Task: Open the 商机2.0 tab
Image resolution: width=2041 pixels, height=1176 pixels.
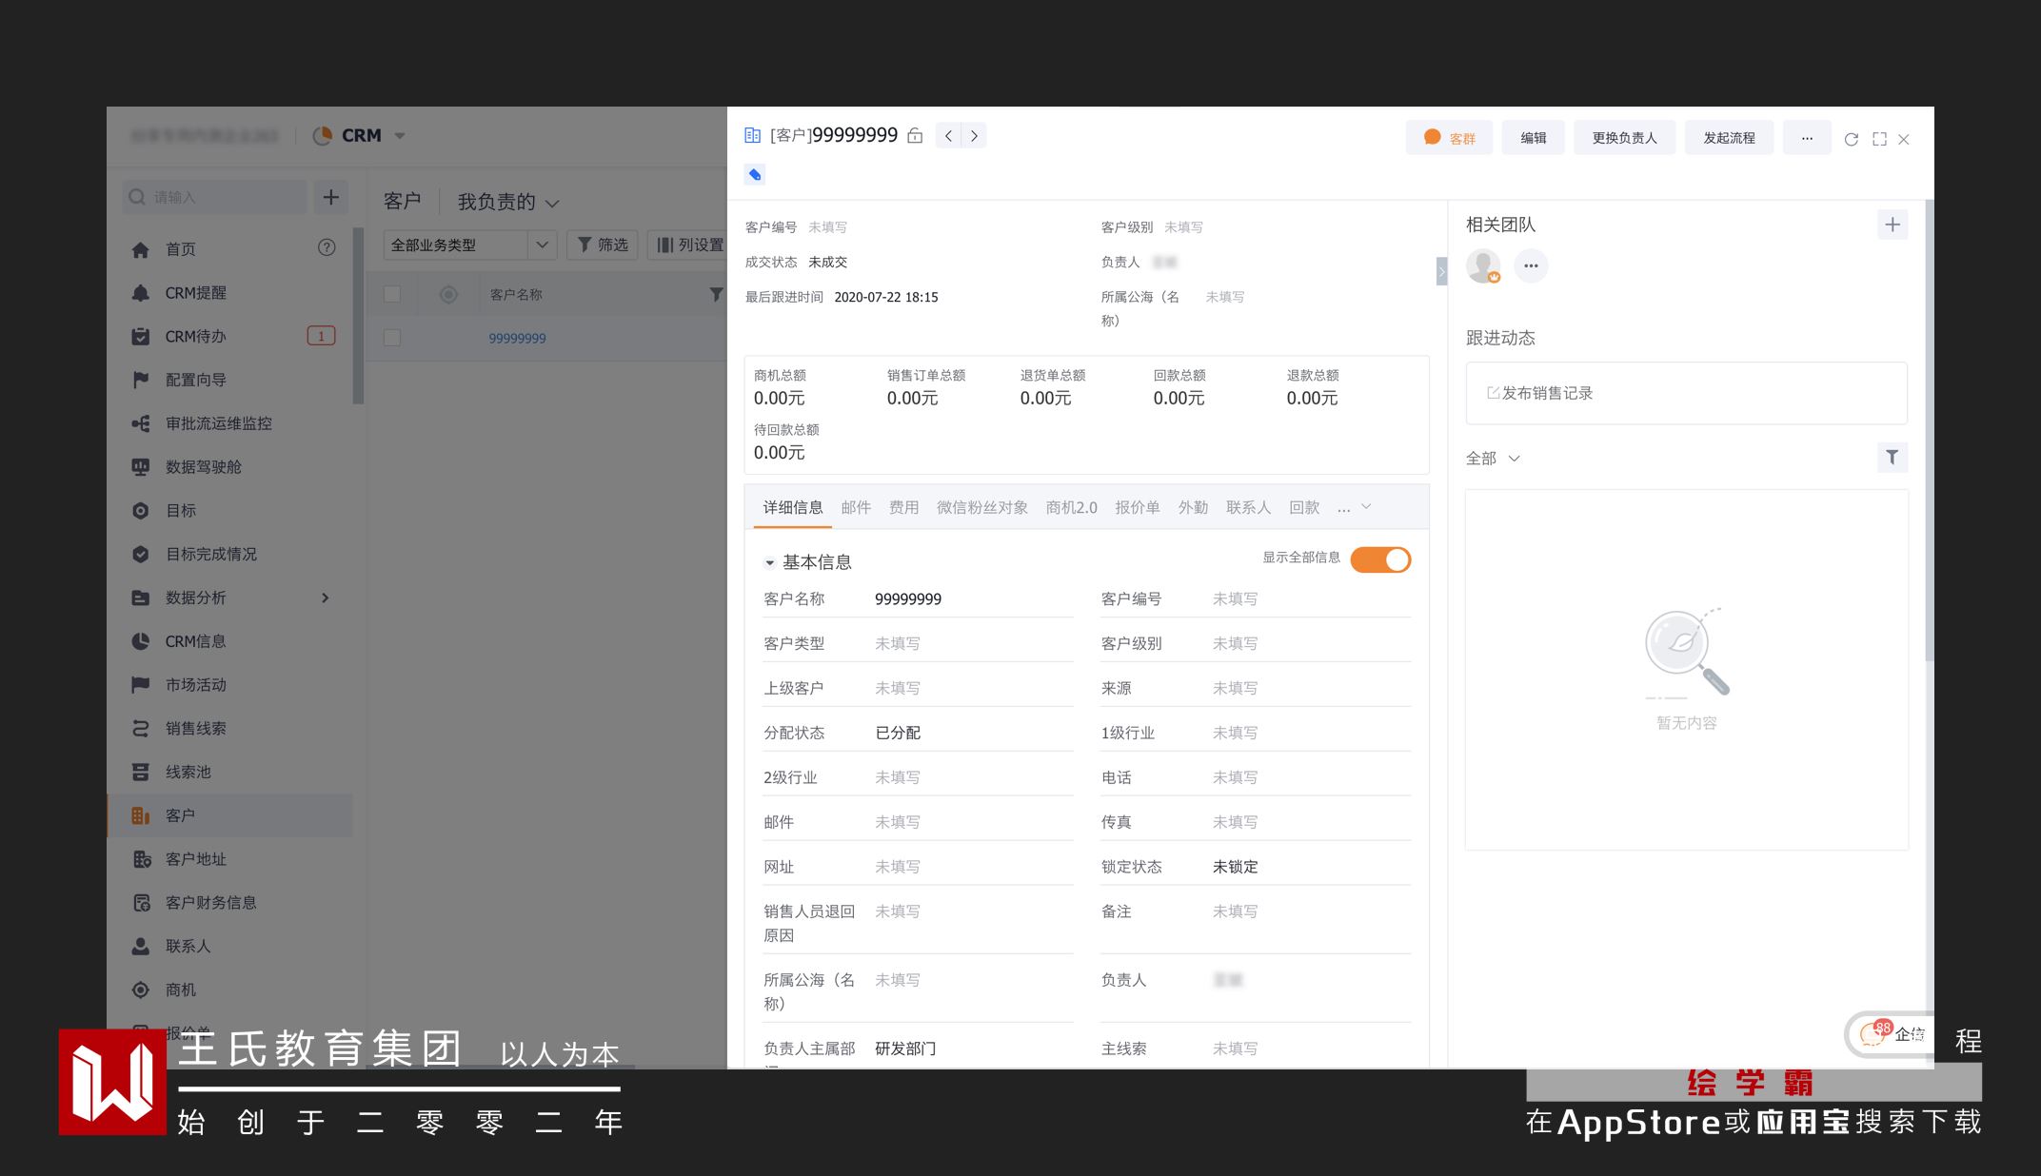Action: tap(1071, 507)
